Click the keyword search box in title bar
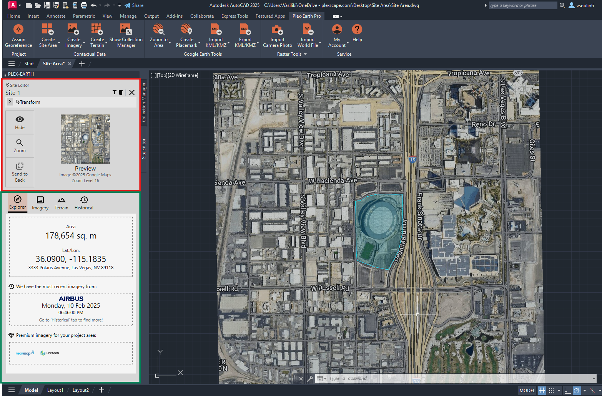Viewport: 602px width, 396px height. pos(522,5)
